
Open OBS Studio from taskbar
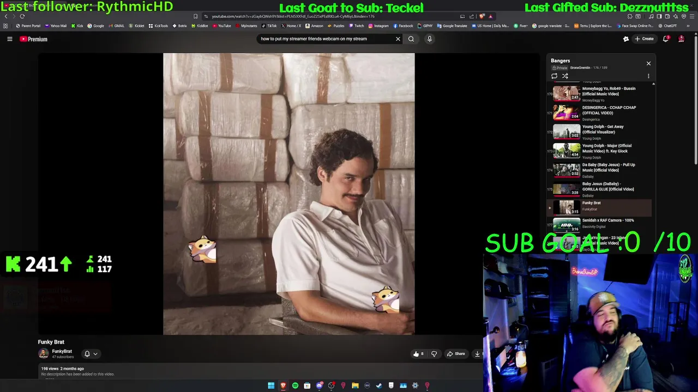pos(331,385)
